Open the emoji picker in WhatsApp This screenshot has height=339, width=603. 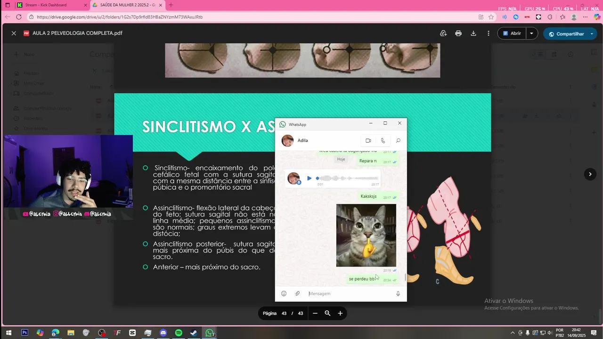[284, 293]
